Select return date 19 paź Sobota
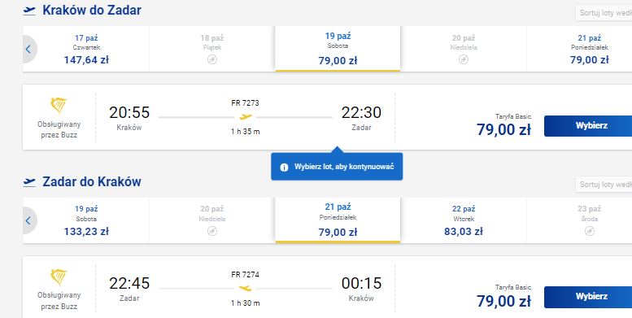632x318 pixels. (86, 220)
